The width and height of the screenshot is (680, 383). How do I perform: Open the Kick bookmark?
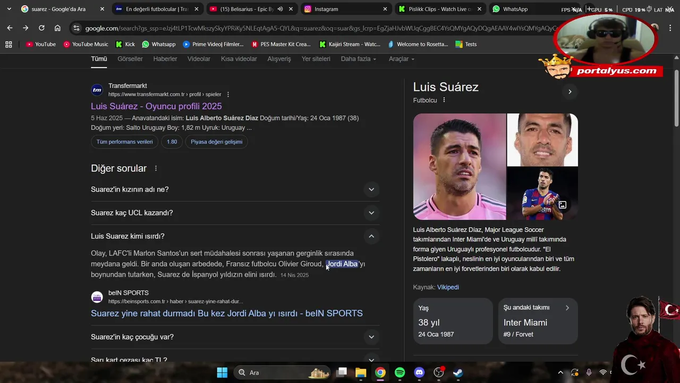pos(125,44)
